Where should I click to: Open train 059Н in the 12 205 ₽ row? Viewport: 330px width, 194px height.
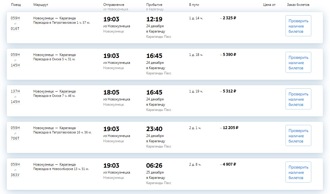[15, 128]
